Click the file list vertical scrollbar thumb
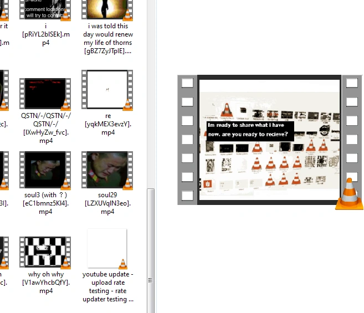 pyautogui.click(x=151, y=251)
